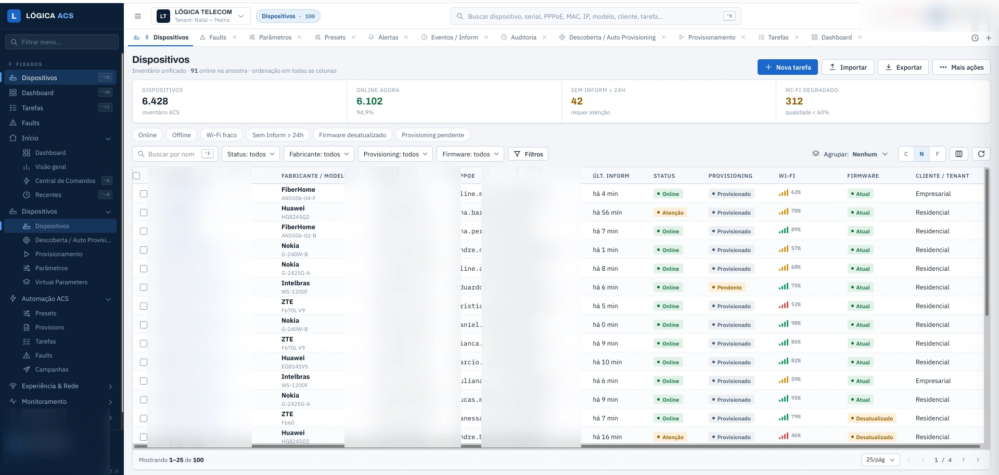Open the column chooser icon

tap(959, 154)
